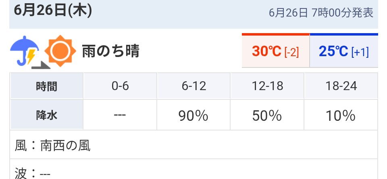
Task: Click the 18-24 time column cell
Action: [341, 86]
